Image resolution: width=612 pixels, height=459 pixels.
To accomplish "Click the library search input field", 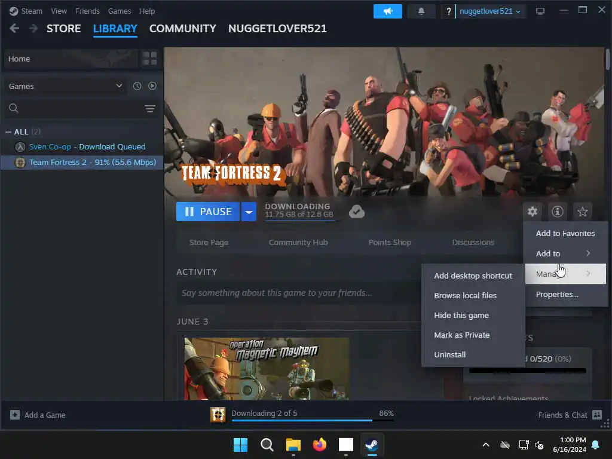I will click(x=81, y=108).
